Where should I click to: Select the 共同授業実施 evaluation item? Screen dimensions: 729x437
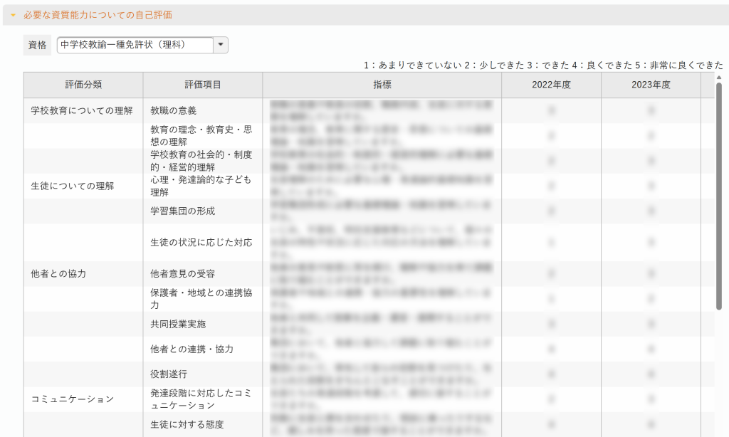point(177,325)
